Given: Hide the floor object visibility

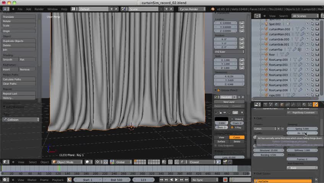Looking at the screenshot, I should tap(307, 55).
